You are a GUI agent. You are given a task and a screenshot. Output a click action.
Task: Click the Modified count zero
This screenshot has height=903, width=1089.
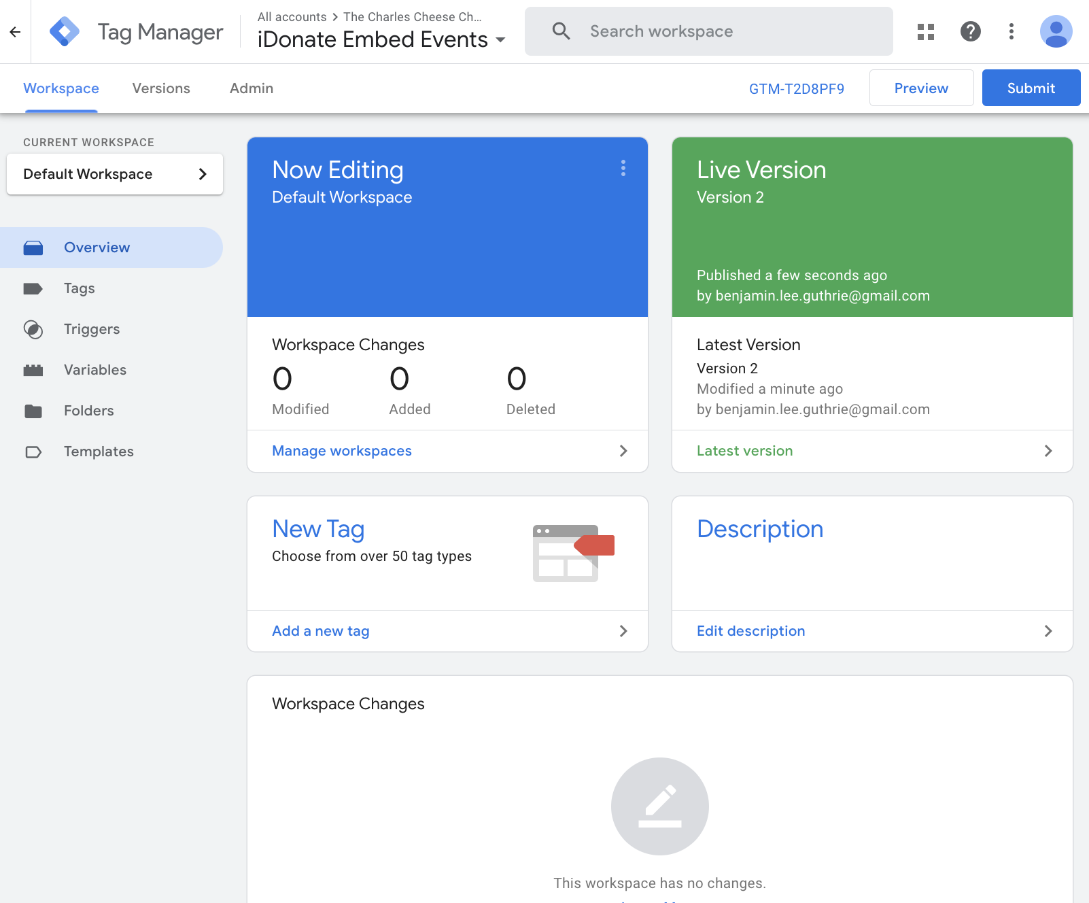pyautogui.click(x=282, y=379)
